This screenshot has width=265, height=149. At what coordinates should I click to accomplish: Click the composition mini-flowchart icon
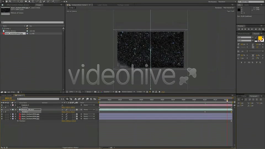[62, 99]
